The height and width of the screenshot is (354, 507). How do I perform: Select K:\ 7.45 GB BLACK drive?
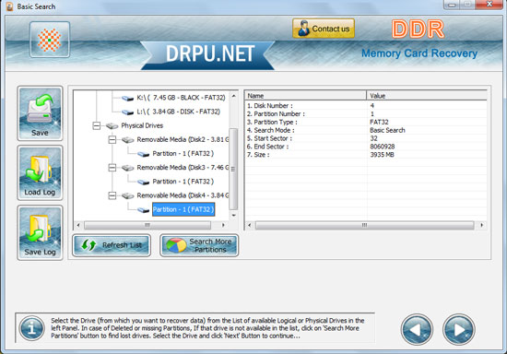pos(181,98)
